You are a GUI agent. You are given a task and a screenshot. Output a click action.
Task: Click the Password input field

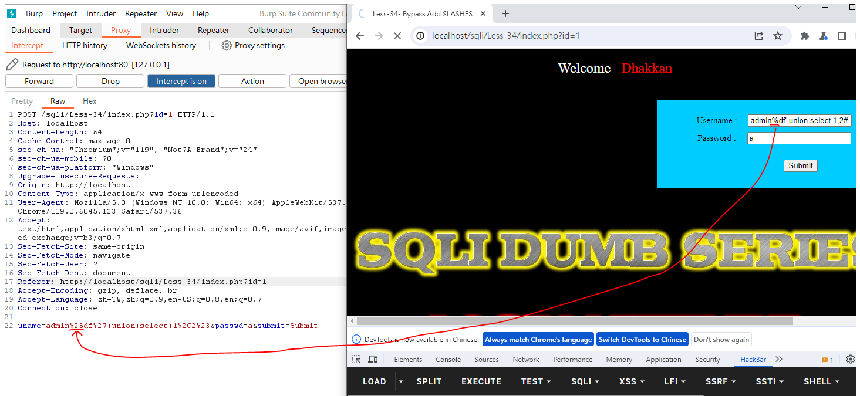coord(799,138)
